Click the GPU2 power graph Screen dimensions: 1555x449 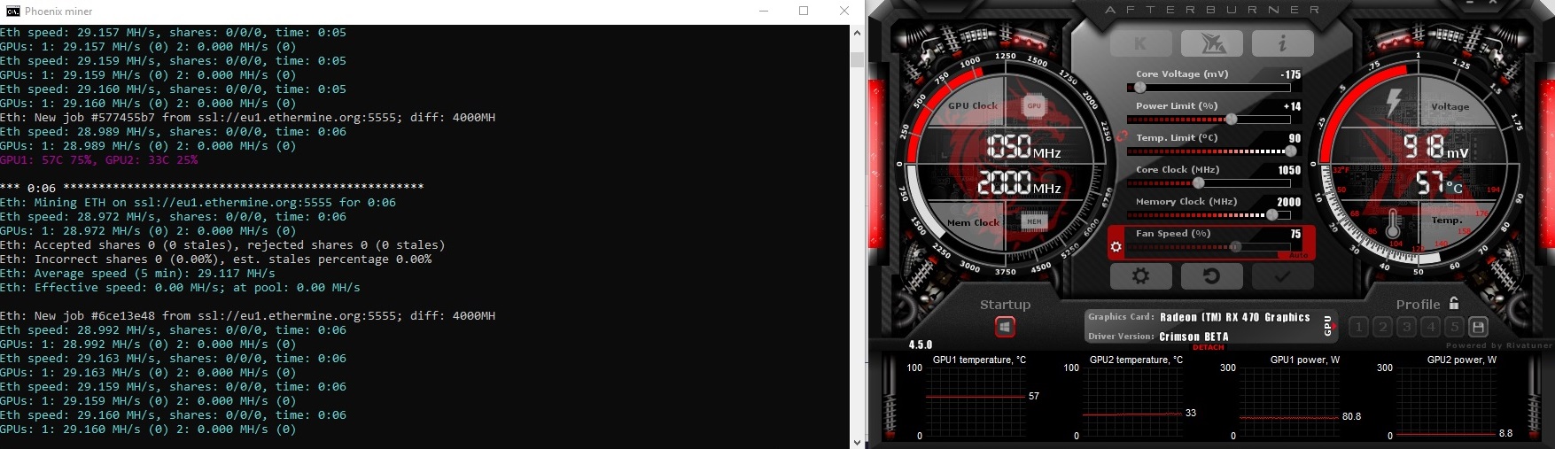[1445, 401]
